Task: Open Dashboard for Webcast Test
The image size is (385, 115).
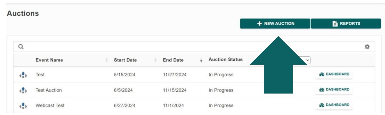Action: point(334,105)
